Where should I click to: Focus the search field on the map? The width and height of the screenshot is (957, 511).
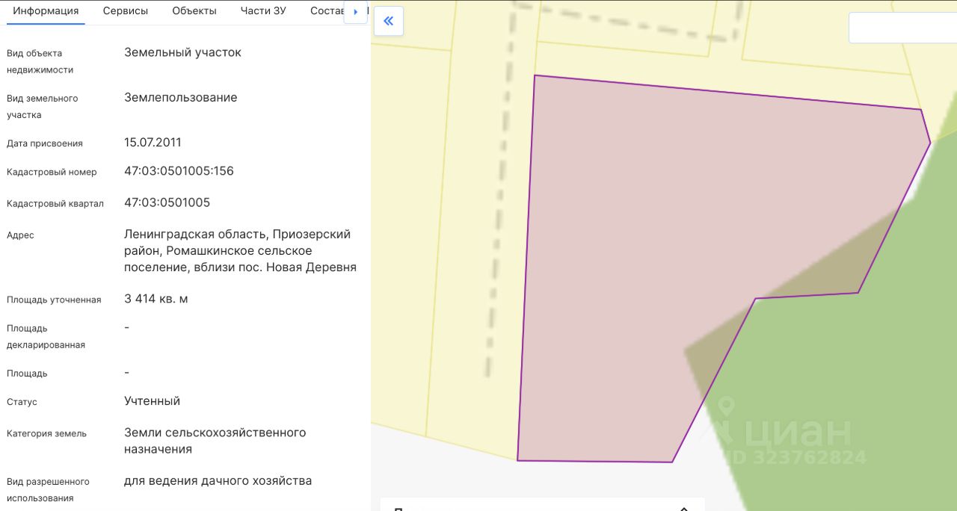pos(902,28)
